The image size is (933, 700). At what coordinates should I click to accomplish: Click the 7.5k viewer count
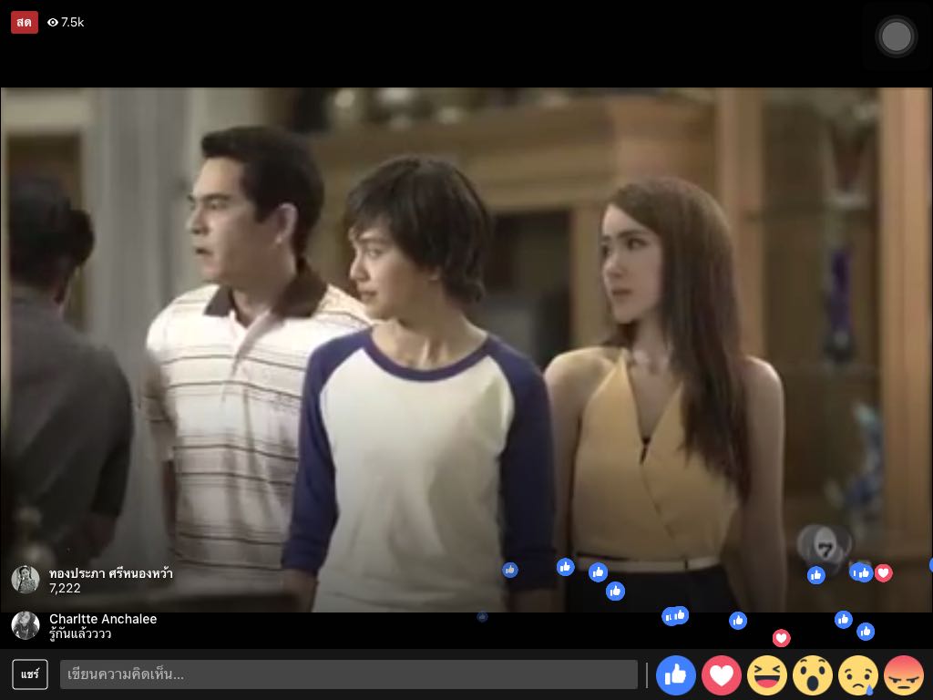(73, 23)
